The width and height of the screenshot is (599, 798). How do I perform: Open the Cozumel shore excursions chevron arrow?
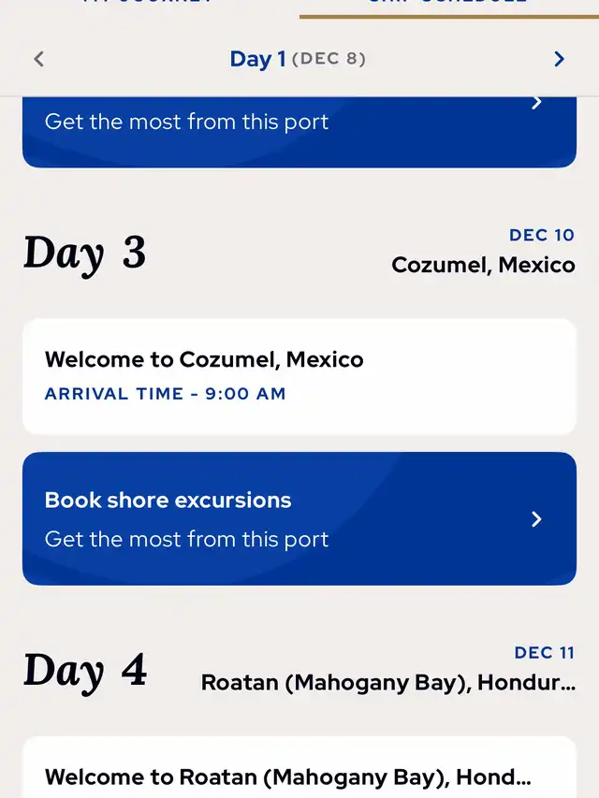(x=536, y=519)
